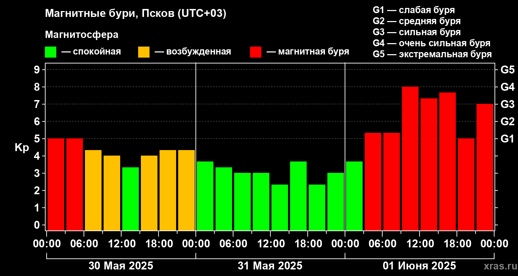The width and height of the screenshot is (518, 276).
Task: Click the 'G2 — средняя буря' description
Action: point(416,21)
